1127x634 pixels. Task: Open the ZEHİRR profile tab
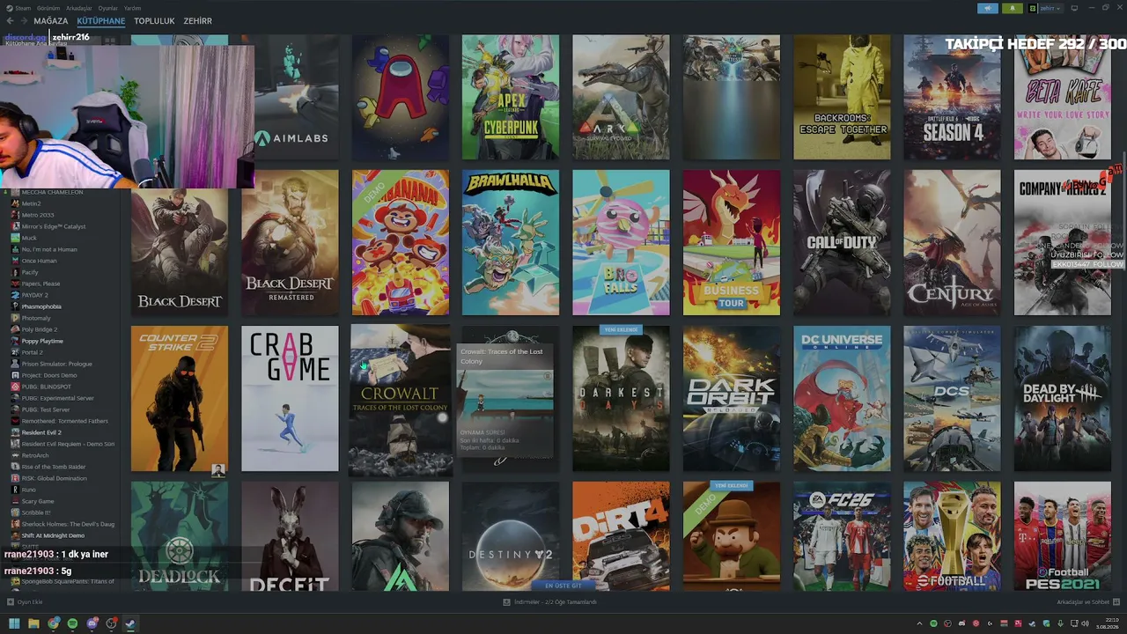(198, 21)
